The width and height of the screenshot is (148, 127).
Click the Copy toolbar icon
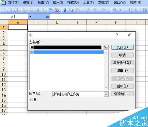(71, 10)
